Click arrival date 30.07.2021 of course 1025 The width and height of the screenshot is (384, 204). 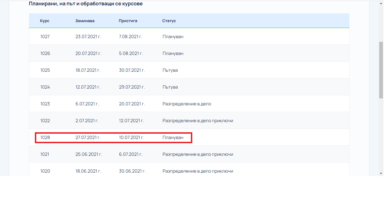point(132,70)
